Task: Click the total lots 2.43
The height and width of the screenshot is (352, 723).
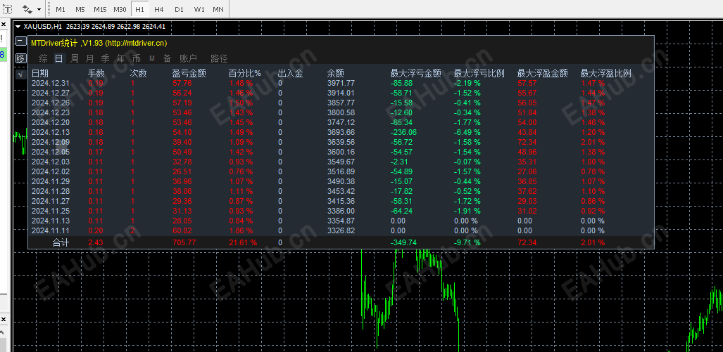Action: (x=96, y=242)
